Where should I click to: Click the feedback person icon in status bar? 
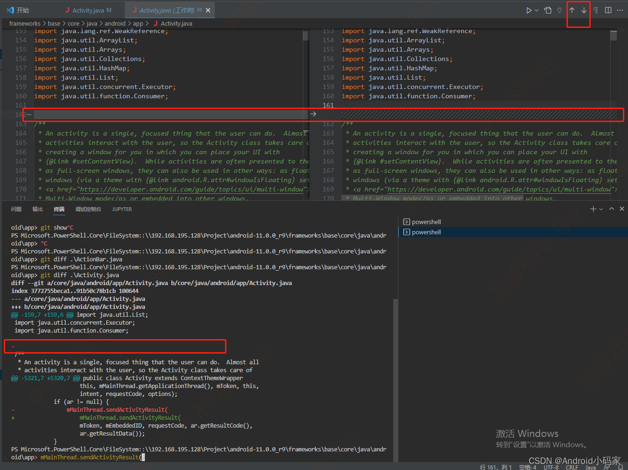(x=607, y=467)
